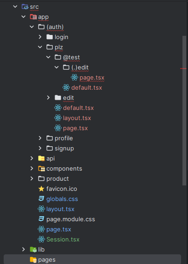Screen dimensions: 188x264
Task: Click the red app folder icon
Action: [x=33, y=17]
